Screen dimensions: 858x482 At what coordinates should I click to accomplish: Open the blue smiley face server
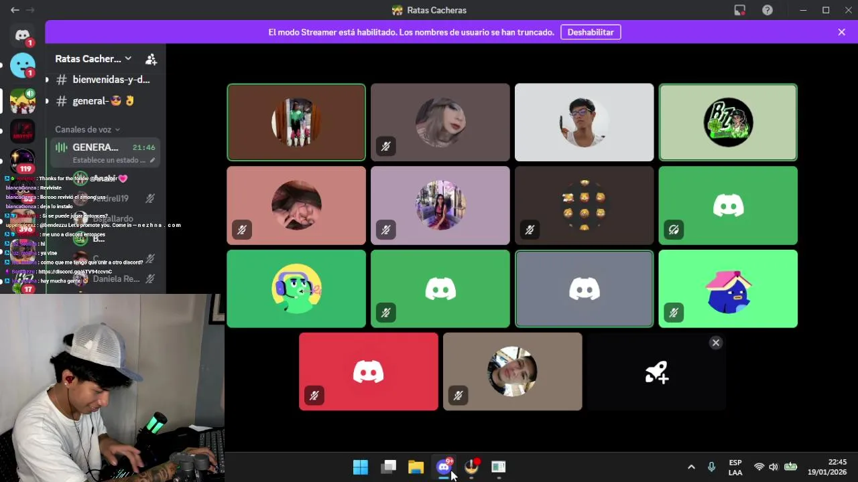click(x=22, y=66)
